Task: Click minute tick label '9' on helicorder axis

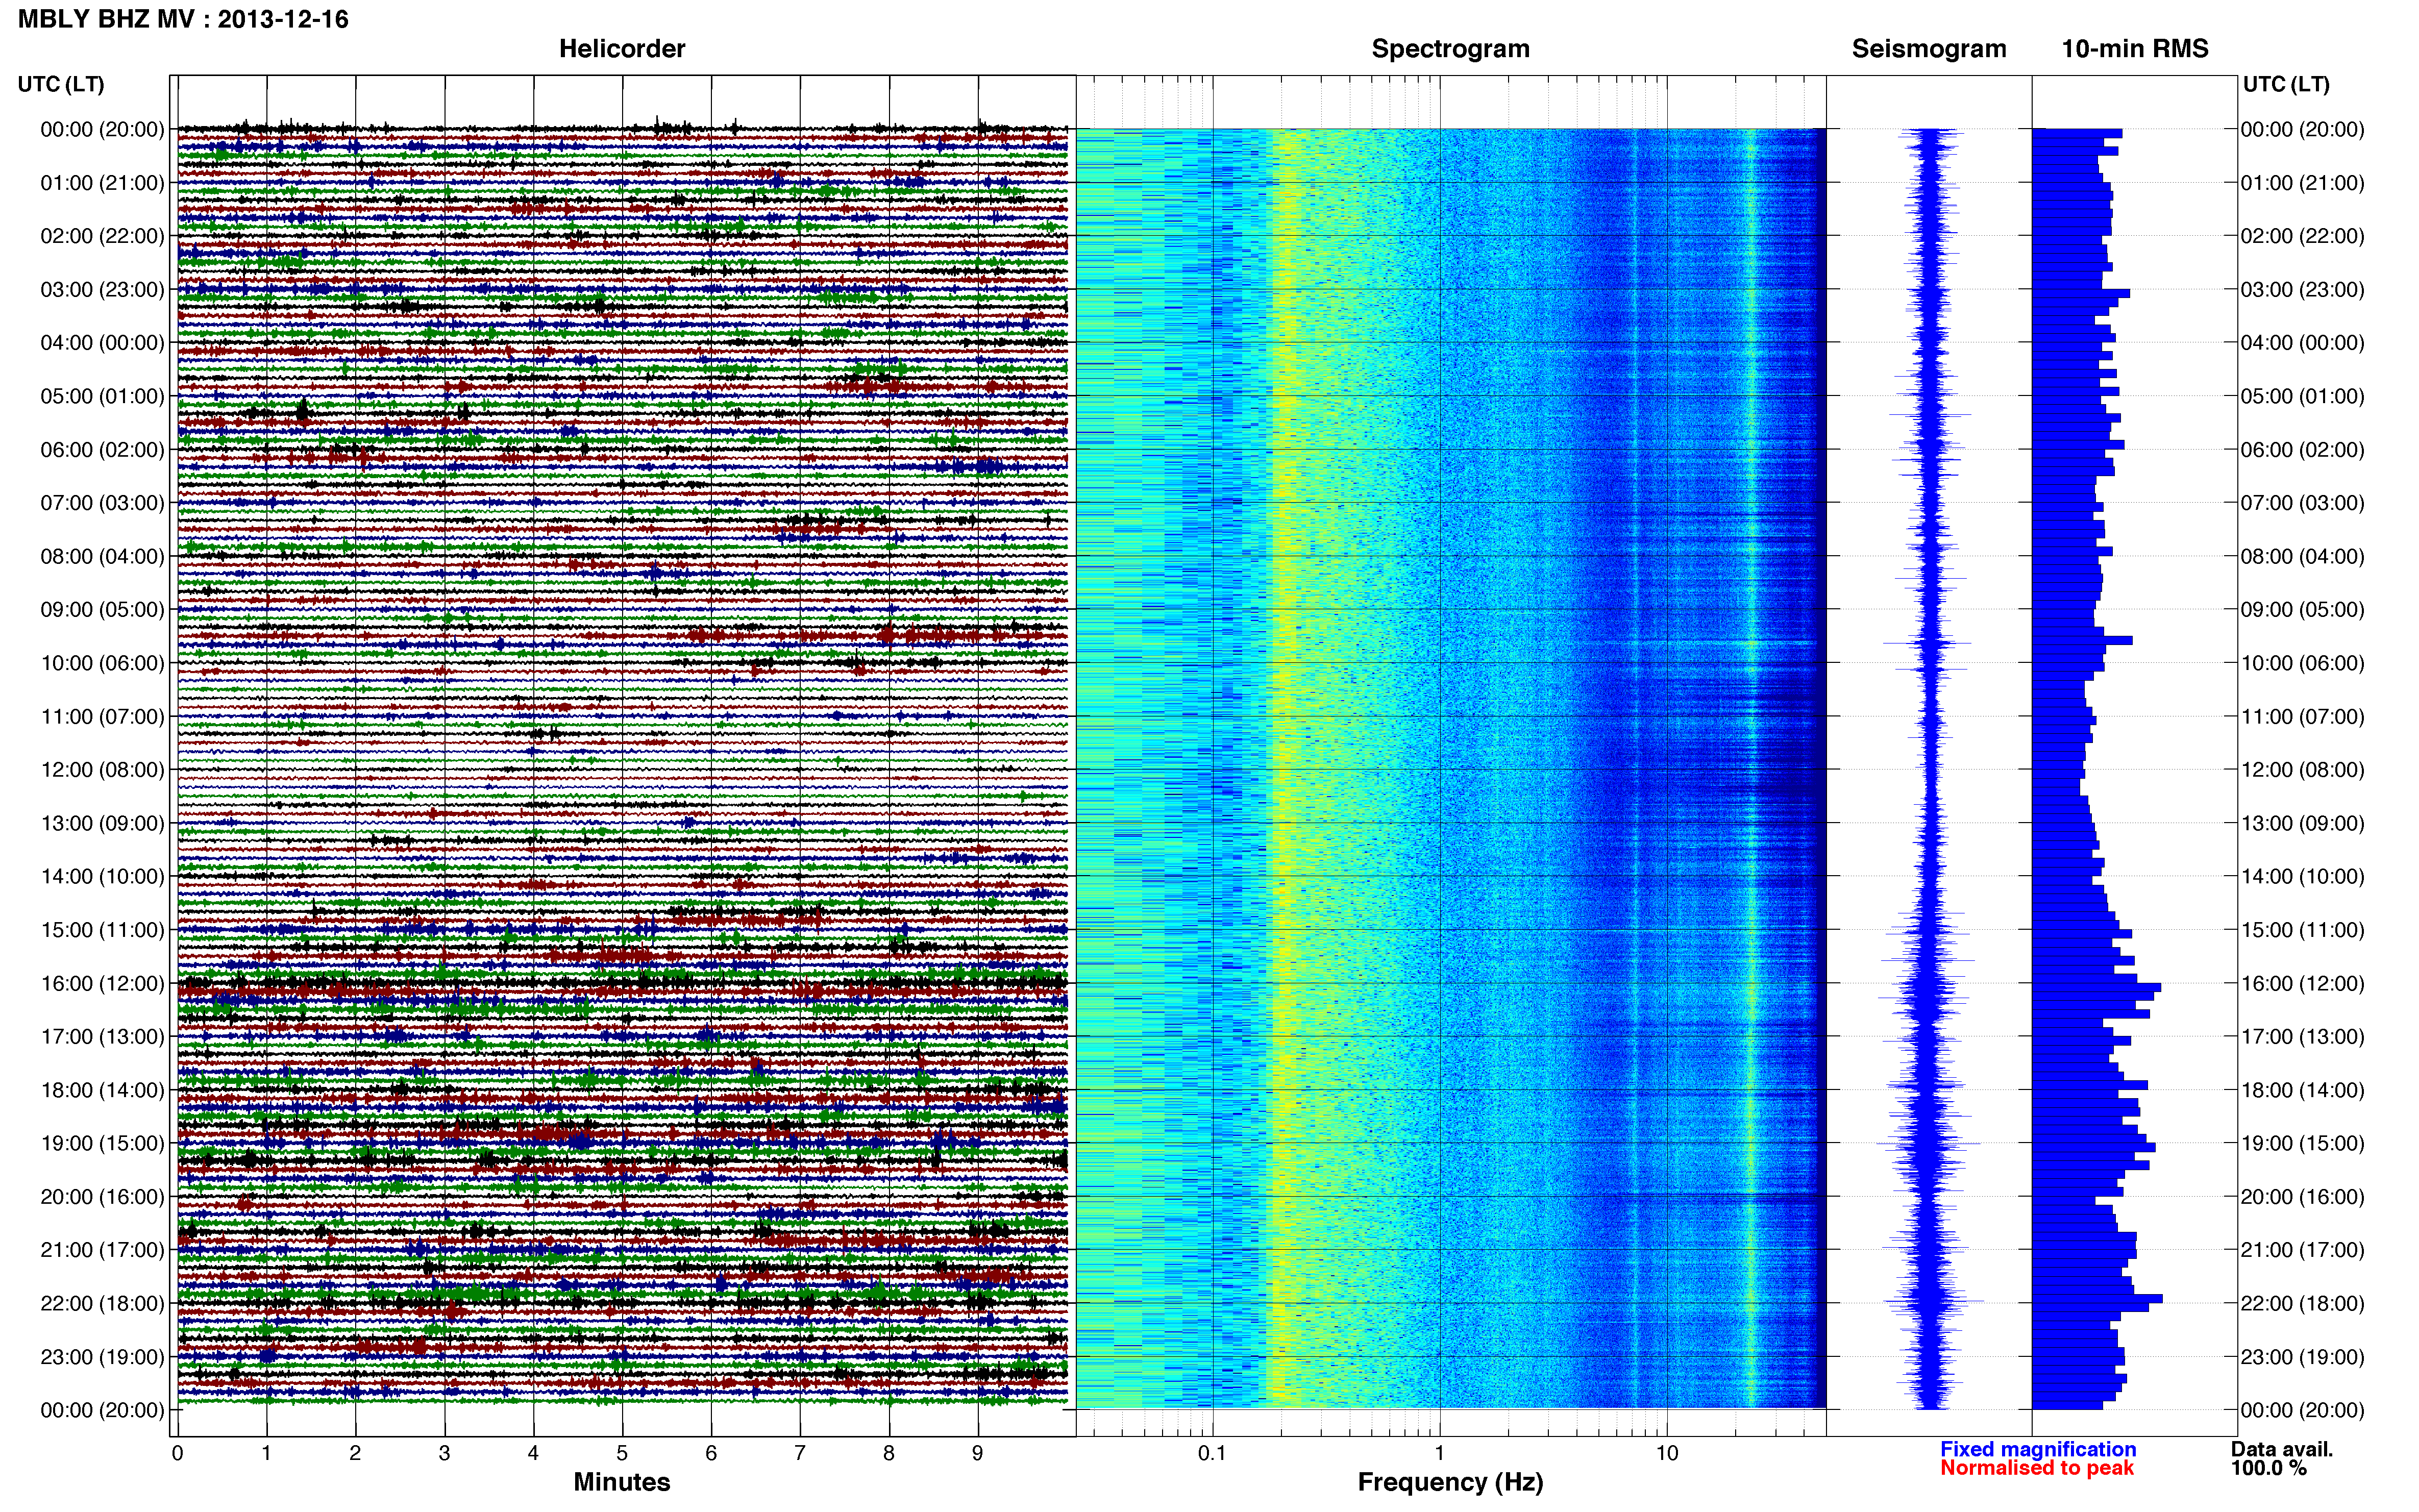Action: (x=978, y=1454)
